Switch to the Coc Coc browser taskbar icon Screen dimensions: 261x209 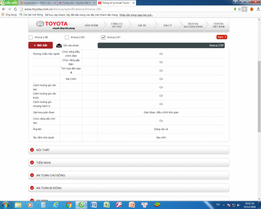(x=81, y=205)
